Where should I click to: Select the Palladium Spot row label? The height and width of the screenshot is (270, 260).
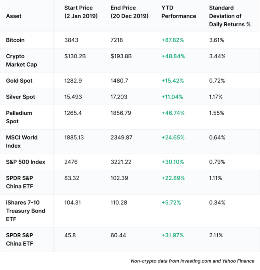click(19, 117)
